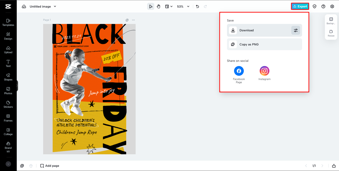Go to previous page arrow
The width and height of the screenshot is (339, 171).
coord(306,166)
